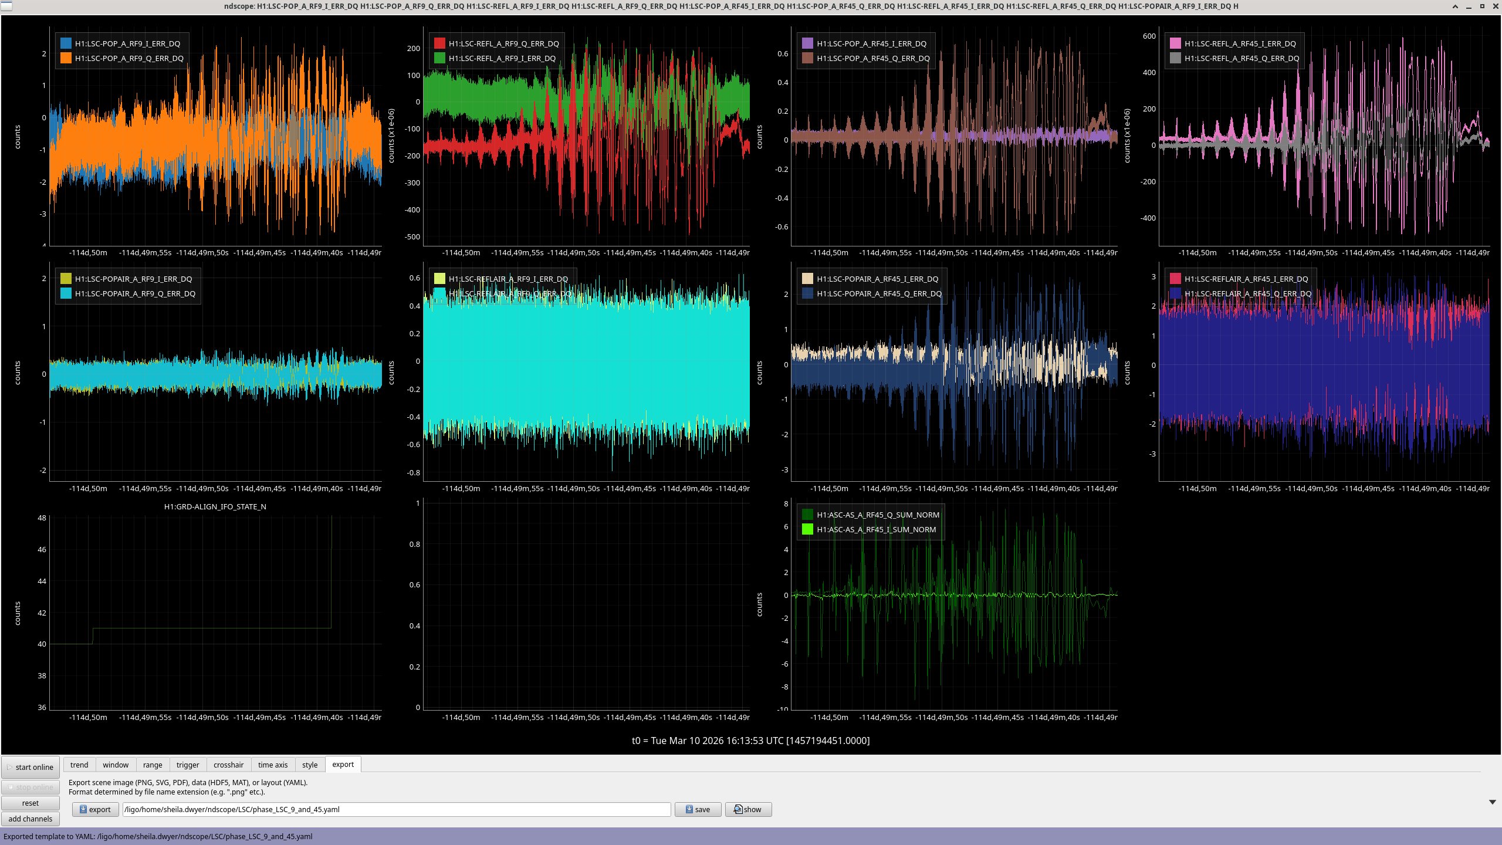This screenshot has width=1502, height=845.
Task: Click the bright green ASC-AS_A_RF45_I_SUM_NORM legend marker
Action: (x=807, y=529)
